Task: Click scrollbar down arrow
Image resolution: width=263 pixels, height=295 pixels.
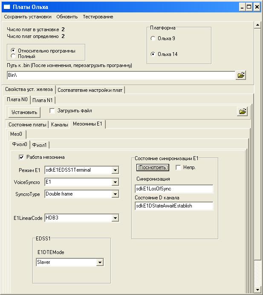Action: (x=257, y=289)
